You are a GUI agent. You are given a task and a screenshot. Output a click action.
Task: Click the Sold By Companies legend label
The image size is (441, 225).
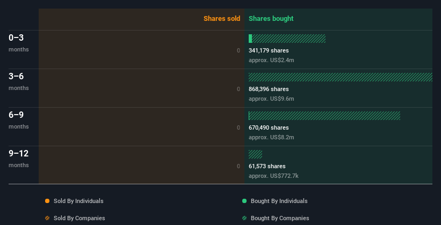pyautogui.click(x=79, y=218)
